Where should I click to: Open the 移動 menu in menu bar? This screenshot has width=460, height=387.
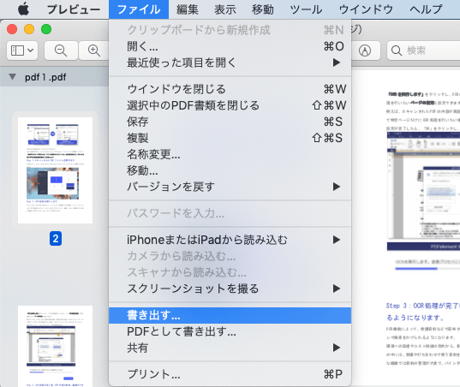pyautogui.click(x=263, y=9)
